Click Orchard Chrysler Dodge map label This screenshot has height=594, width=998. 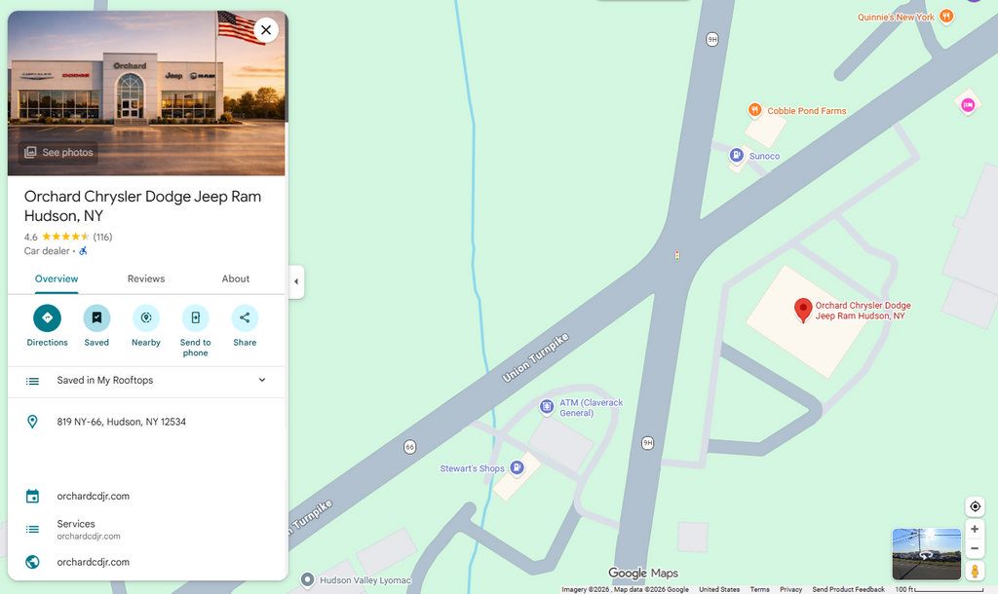(x=863, y=311)
